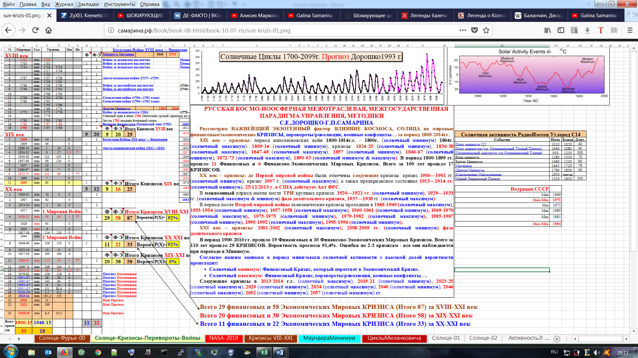Show the sidebars panel icon

coord(561,30)
